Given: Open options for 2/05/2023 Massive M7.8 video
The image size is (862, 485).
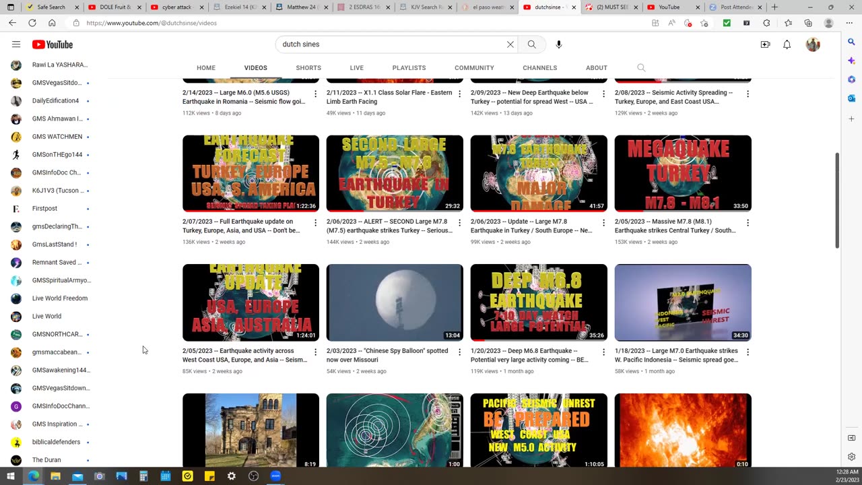Looking at the screenshot, I should [x=748, y=222].
